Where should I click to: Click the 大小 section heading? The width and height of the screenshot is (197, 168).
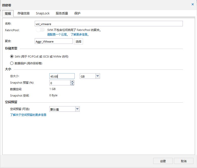pos(8,69)
